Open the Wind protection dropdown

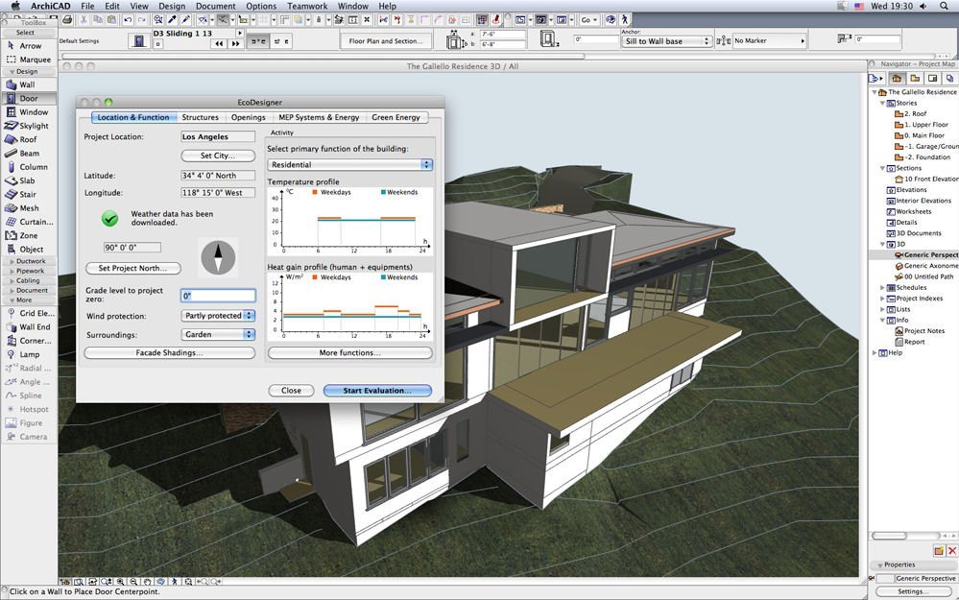(218, 316)
